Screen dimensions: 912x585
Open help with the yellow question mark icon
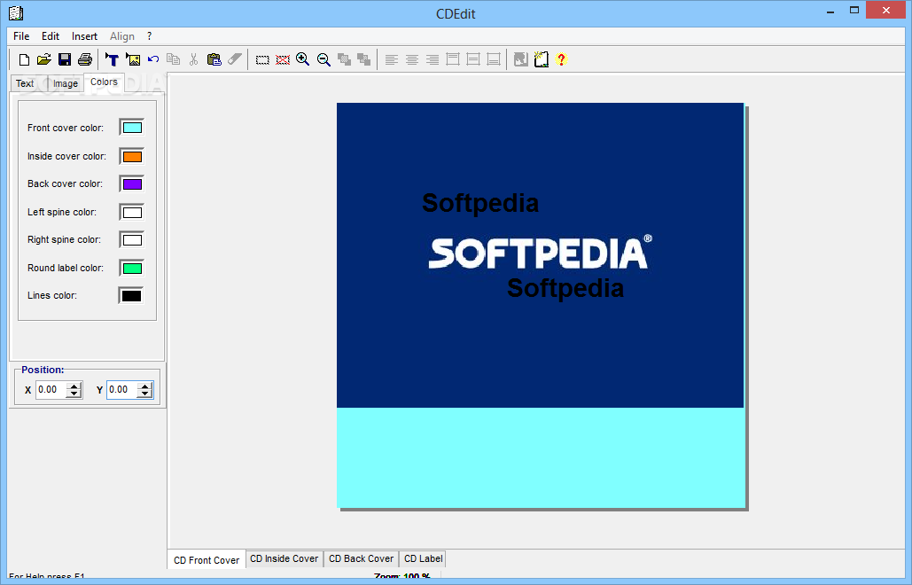561,59
